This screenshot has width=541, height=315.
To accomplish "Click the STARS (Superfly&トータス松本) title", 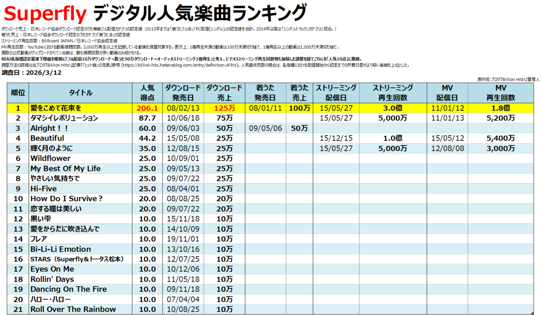I will 77,259.
